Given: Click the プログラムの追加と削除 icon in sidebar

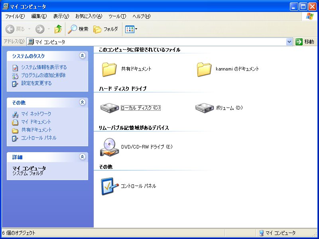Looking at the screenshot, I should pyautogui.click(x=15, y=76).
